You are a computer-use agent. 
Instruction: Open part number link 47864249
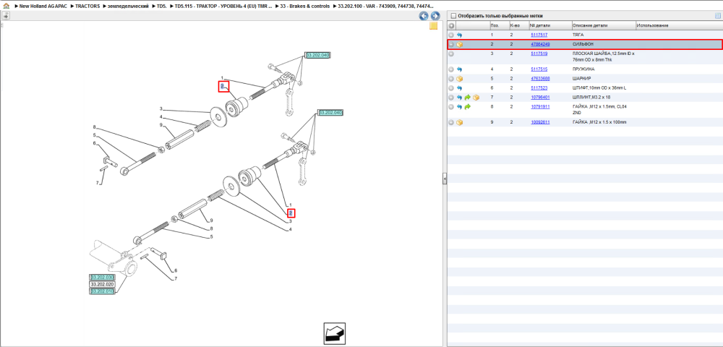pyautogui.click(x=540, y=45)
